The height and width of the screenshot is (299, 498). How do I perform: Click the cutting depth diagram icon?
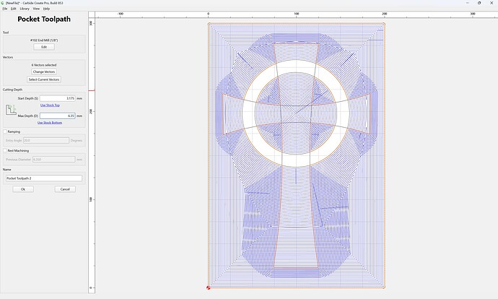tap(11, 110)
